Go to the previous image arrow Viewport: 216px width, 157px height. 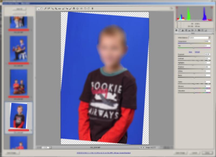pyautogui.click(x=141, y=148)
